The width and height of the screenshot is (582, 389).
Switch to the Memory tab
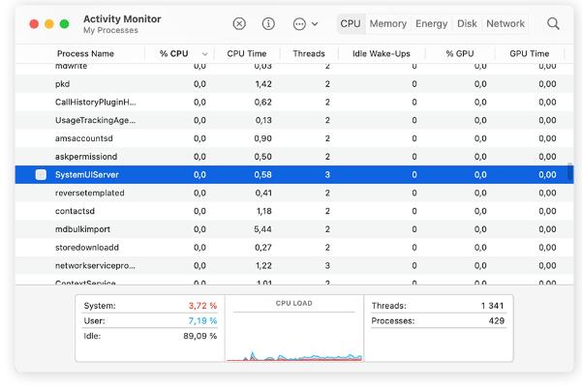click(x=388, y=24)
